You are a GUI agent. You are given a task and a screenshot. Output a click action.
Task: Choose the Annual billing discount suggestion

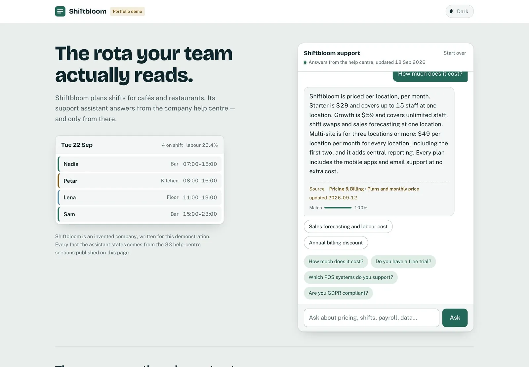336,243
